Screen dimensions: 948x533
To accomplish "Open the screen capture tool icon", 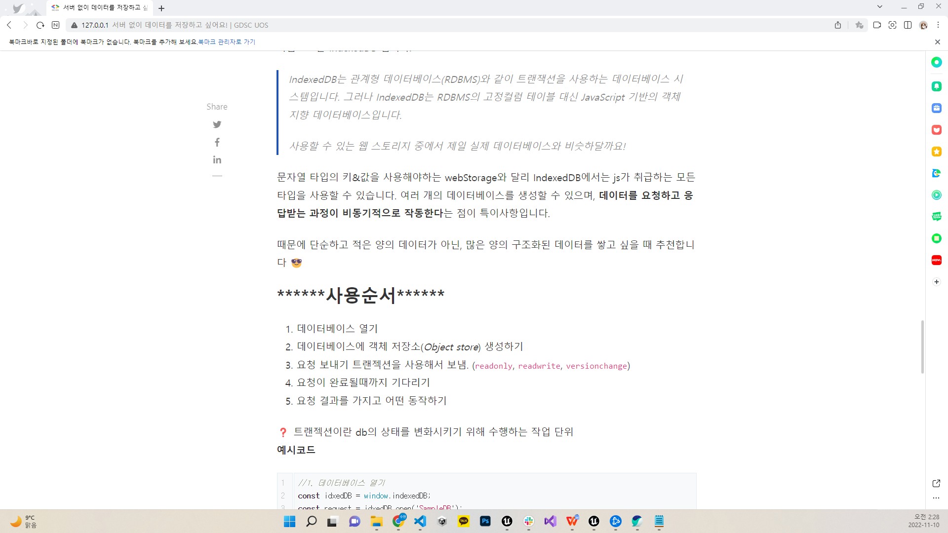I will [x=892, y=25].
